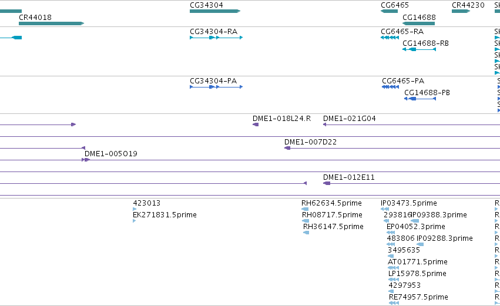The width and height of the screenshot is (500, 306).
Task: Click the DME1-007D22 clone label
Action: pyautogui.click(x=310, y=142)
